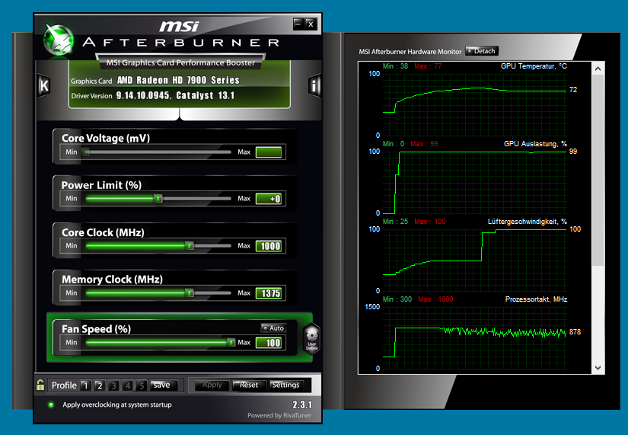Click the Core Clock (MHz) label

[103, 233]
